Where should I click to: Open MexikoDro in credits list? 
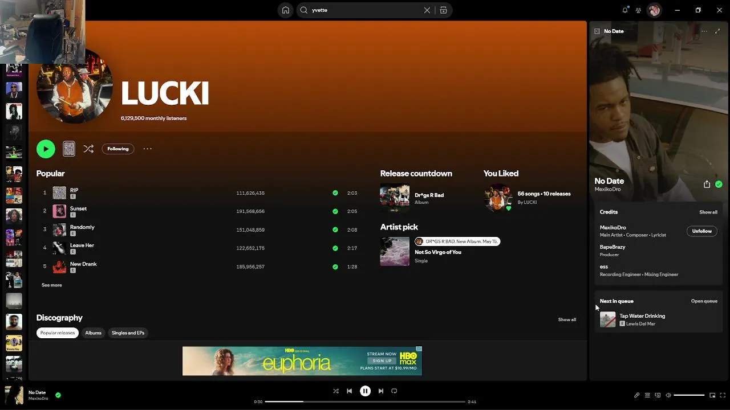click(613, 228)
